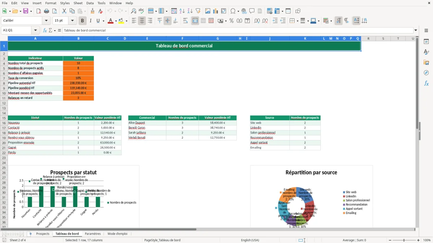Toggle Merge and Center Cells

click(x=195, y=21)
